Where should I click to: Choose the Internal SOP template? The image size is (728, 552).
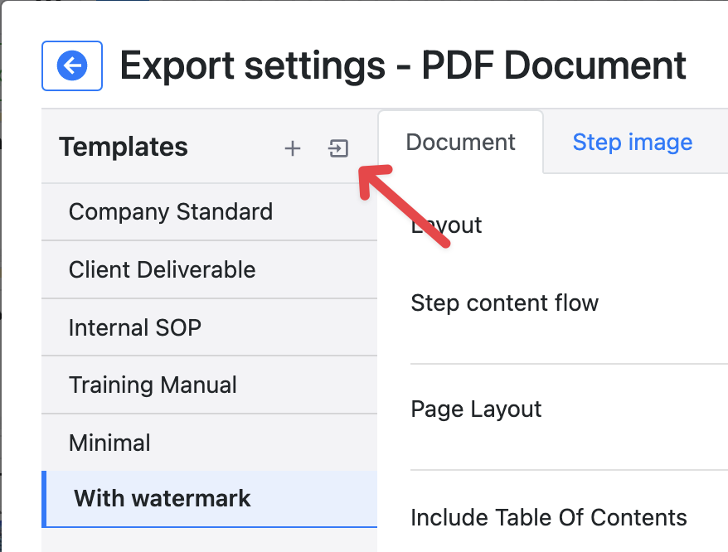pyautogui.click(x=135, y=327)
